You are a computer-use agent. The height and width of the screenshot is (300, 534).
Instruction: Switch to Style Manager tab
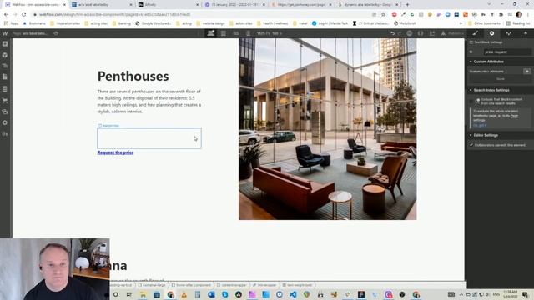click(508, 33)
